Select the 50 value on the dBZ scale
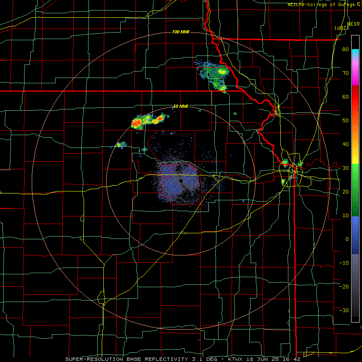 pyautogui.click(x=346, y=121)
